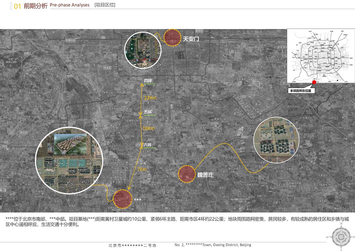The image size is (355, 251).
Task: Click the 四环 ring road label
Action: tap(148, 81)
